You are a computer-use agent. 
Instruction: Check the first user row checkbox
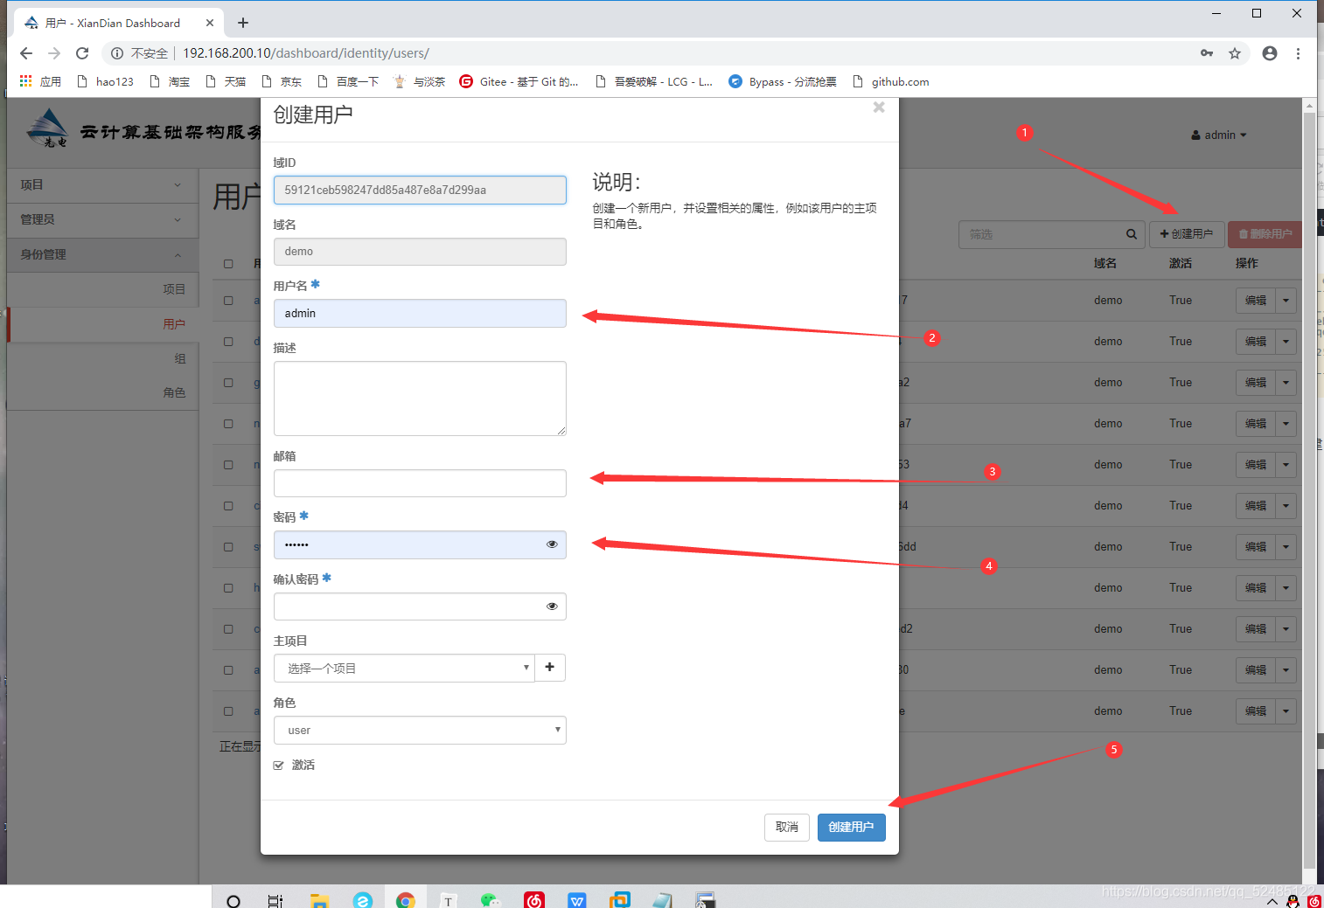point(228,301)
